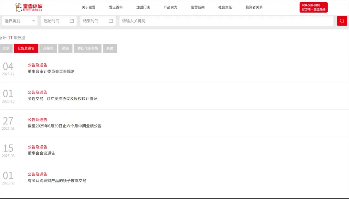Open the 起始时间 start date picker
Screen dimensions: 349x199
(x=55, y=21)
